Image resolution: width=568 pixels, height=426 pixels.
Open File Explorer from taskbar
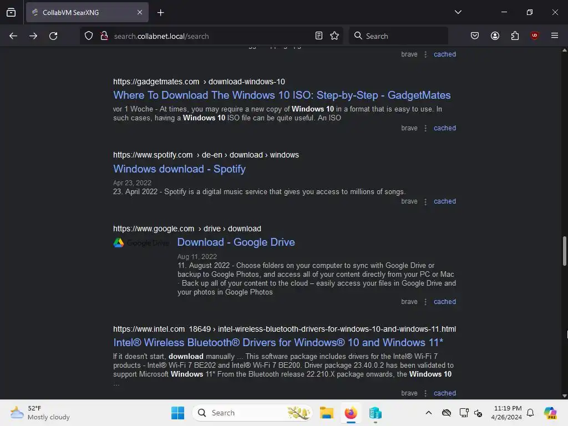click(326, 413)
